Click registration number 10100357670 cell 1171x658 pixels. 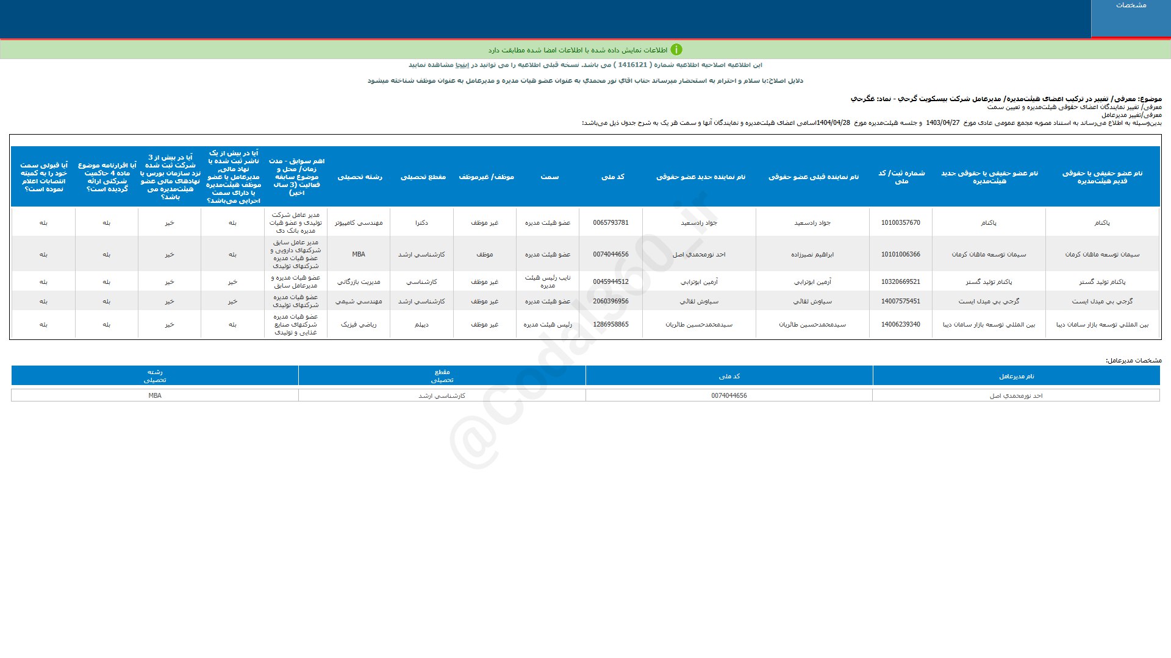coord(900,223)
